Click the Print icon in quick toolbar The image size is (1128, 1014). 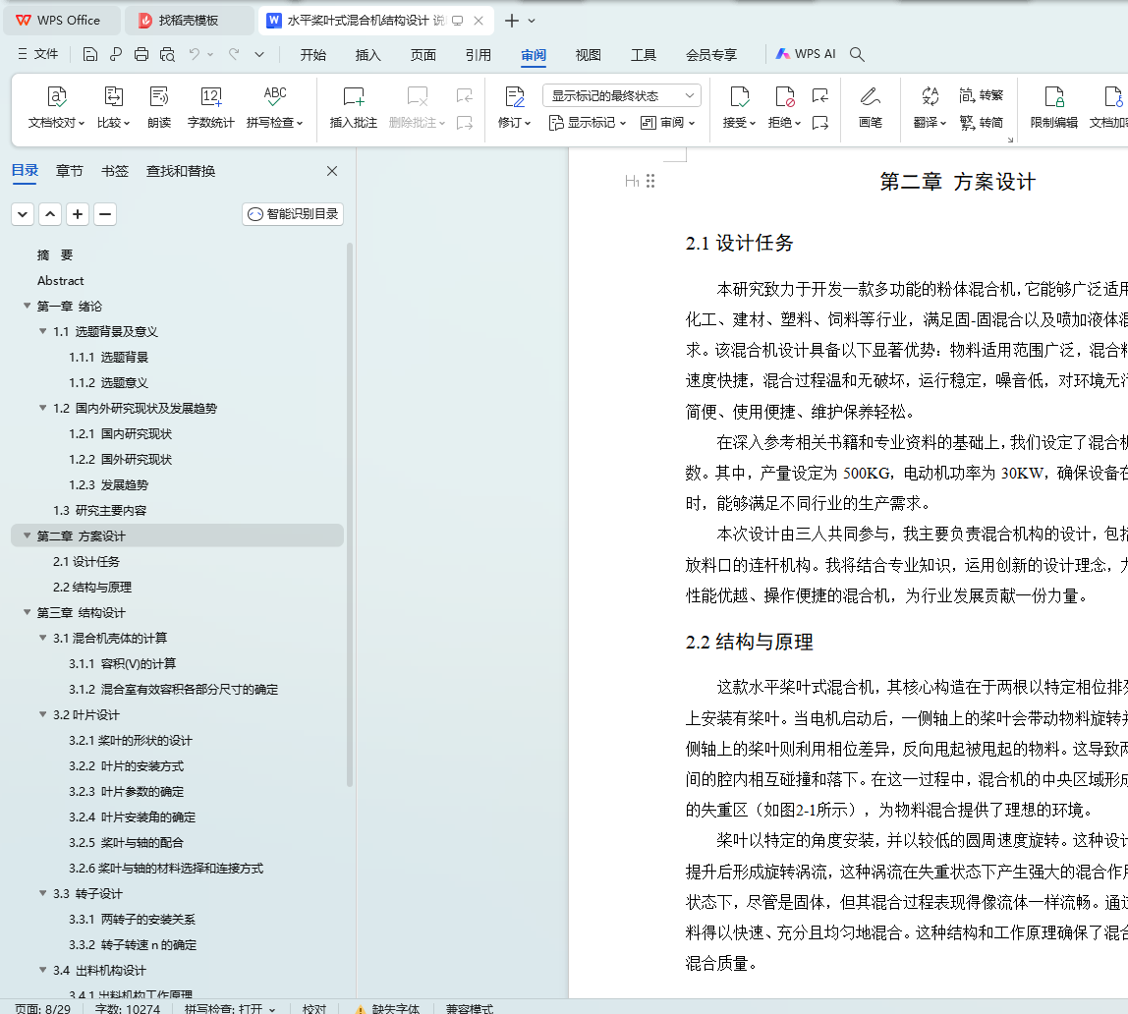[x=141, y=54]
